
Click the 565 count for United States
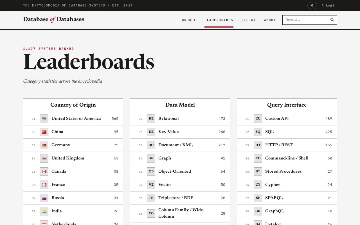point(115,119)
